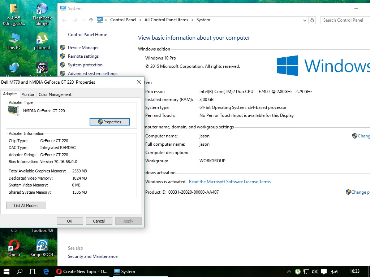This screenshot has height=277, width=370.
Task: Expand the chevron after All Control Panel Items
Action: 192,20
